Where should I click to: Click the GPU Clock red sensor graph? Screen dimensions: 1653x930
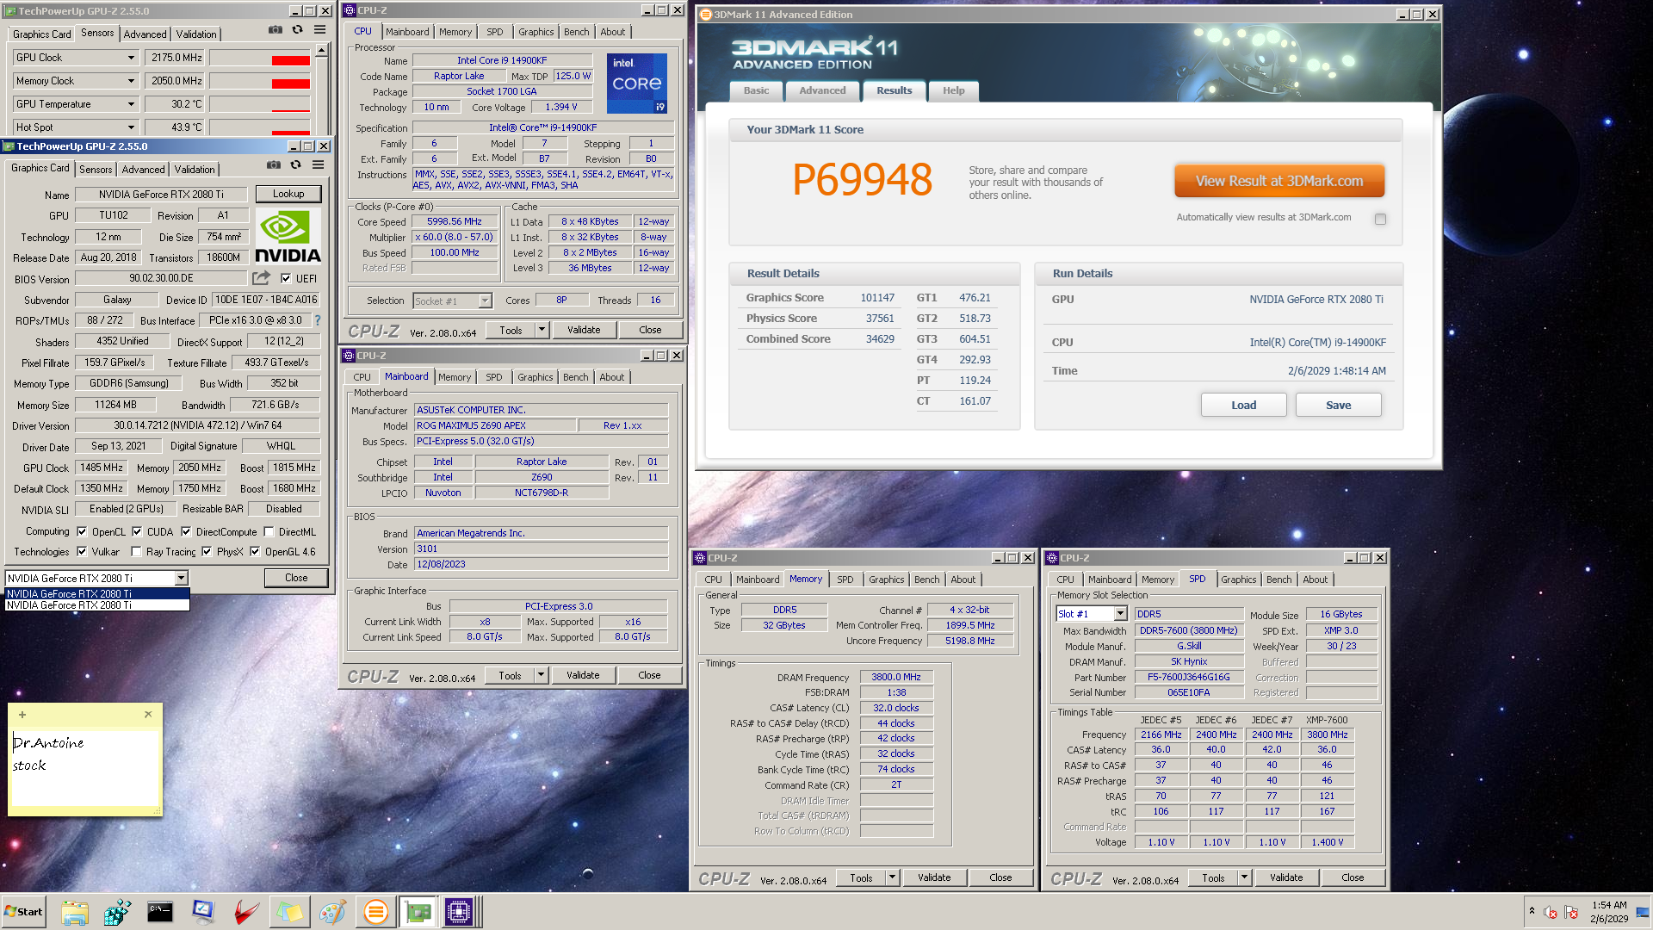point(259,58)
